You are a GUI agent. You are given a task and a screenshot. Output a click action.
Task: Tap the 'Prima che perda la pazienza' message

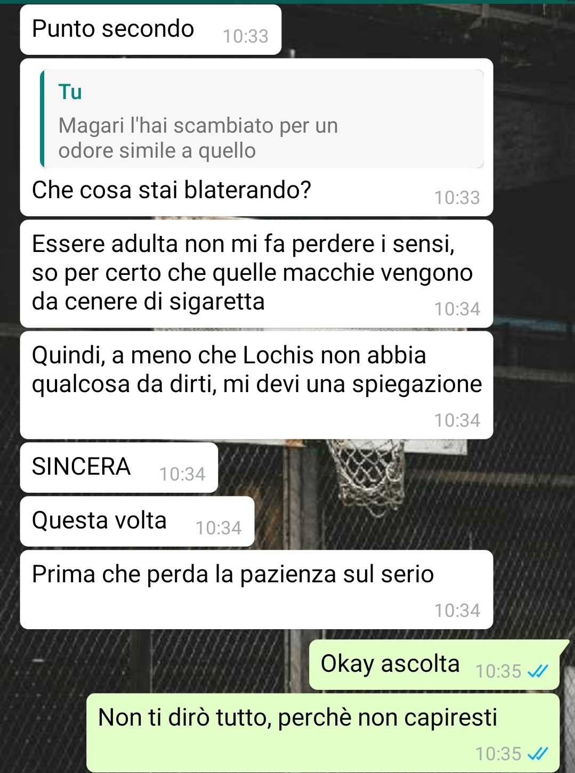(x=256, y=590)
